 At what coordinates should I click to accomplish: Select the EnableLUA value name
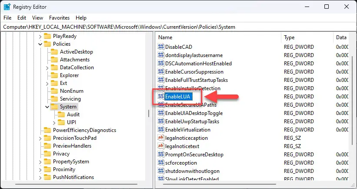point(177,96)
